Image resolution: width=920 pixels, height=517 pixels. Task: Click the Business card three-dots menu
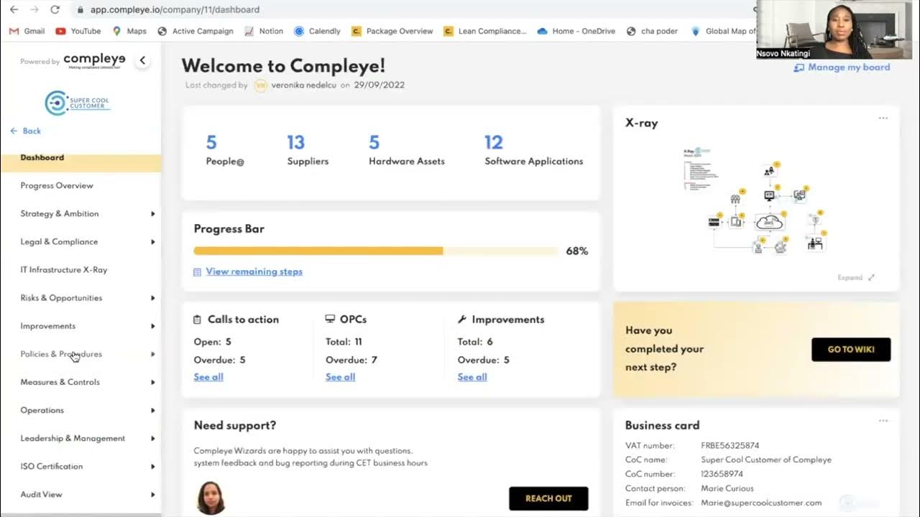(x=883, y=421)
